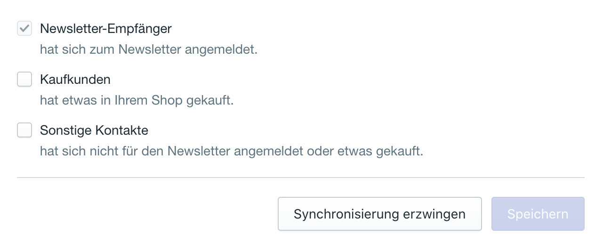Click description 'hat etwas in Ihrem Shop gekauft.'
This screenshot has width=595, height=243.
pyautogui.click(x=137, y=100)
